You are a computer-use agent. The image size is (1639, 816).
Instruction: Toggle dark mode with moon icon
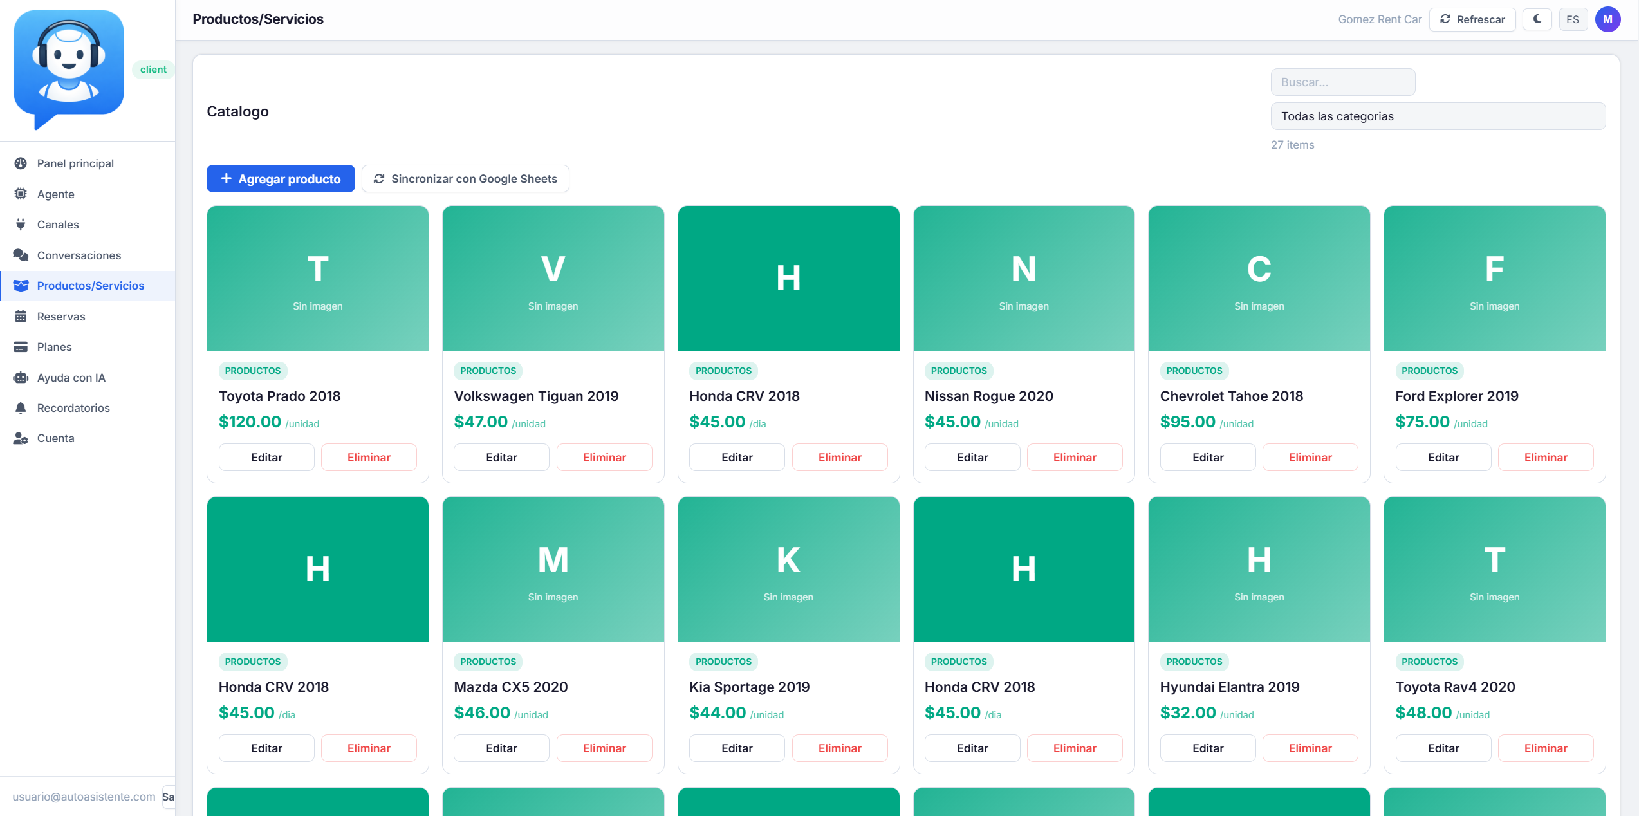click(x=1537, y=19)
